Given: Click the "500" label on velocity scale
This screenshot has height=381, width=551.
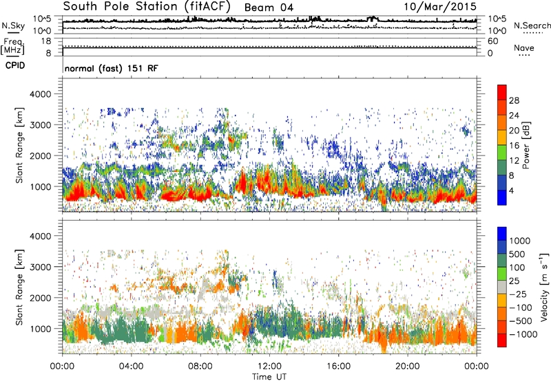Looking at the screenshot, I should [517, 254].
